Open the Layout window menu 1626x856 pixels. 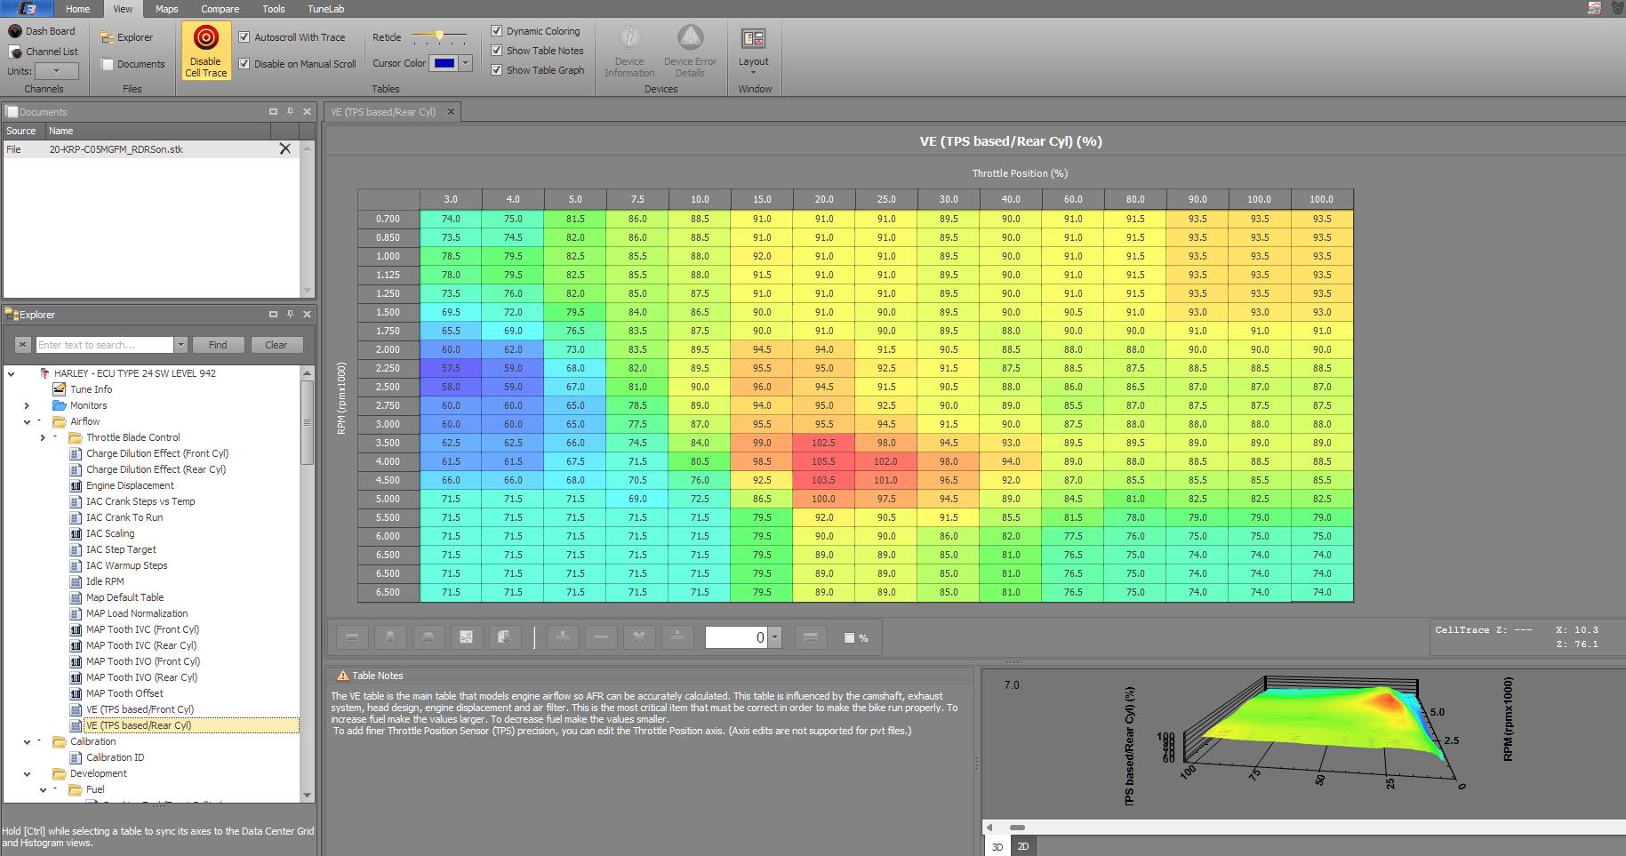click(x=753, y=49)
